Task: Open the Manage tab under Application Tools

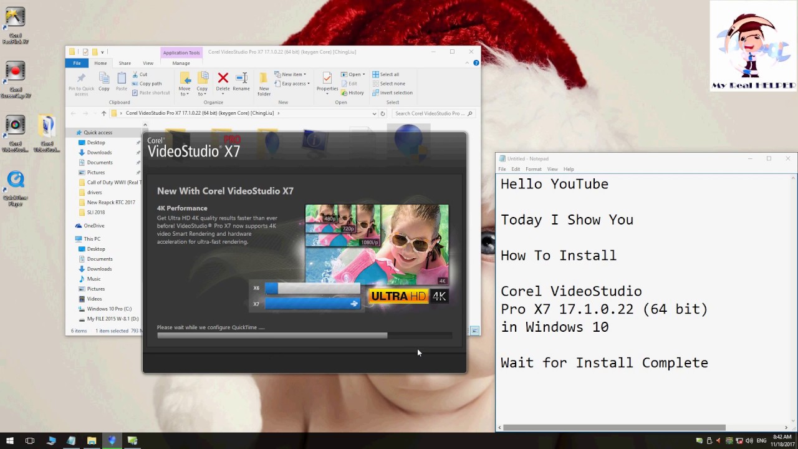Action: point(181,63)
